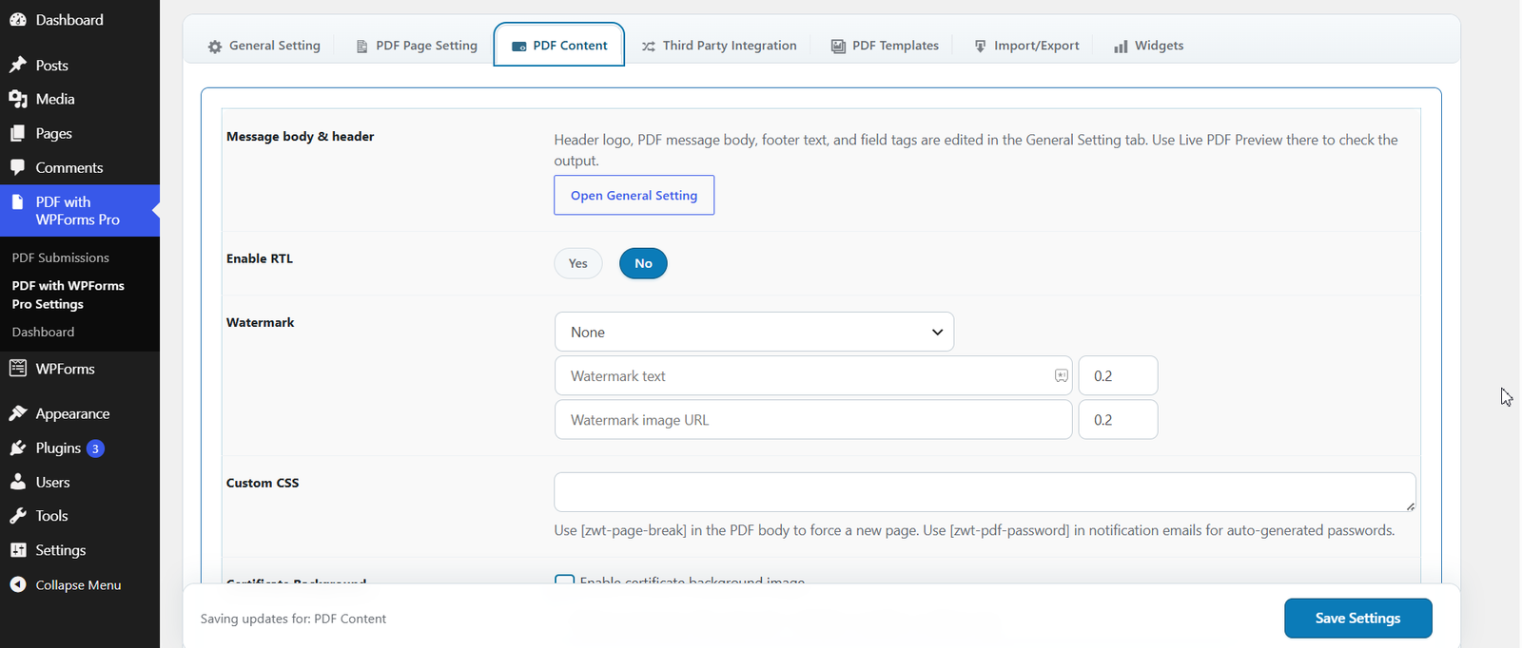Image resolution: width=1522 pixels, height=648 pixels.
Task: Click the Appearance paintbrush icon
Action: (x=18, y=413)
